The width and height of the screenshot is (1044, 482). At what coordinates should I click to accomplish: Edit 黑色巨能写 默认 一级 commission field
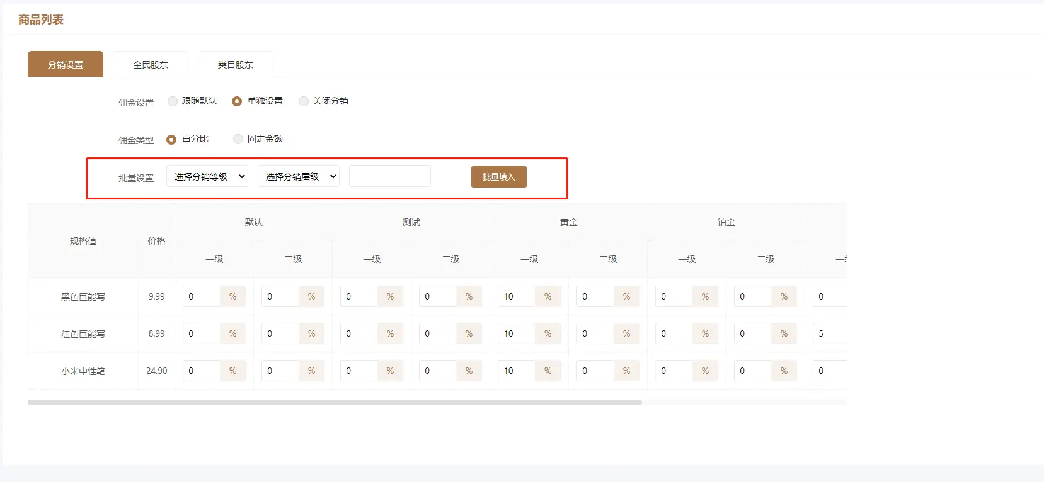pos(202,296)
